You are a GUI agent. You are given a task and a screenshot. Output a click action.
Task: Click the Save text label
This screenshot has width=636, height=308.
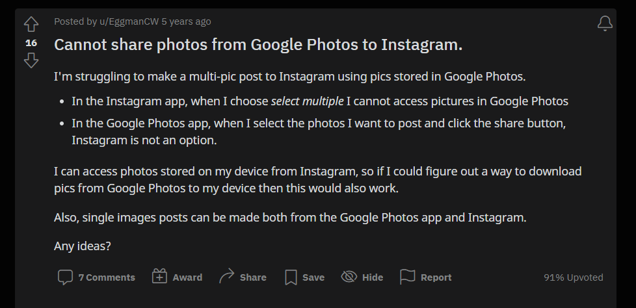click(x=313, y=277)
